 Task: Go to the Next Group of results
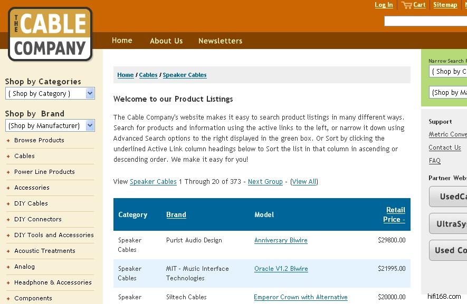click(265, 182)
